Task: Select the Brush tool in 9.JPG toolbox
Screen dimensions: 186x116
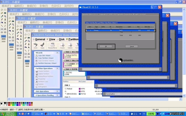Action: coord(5,19)
